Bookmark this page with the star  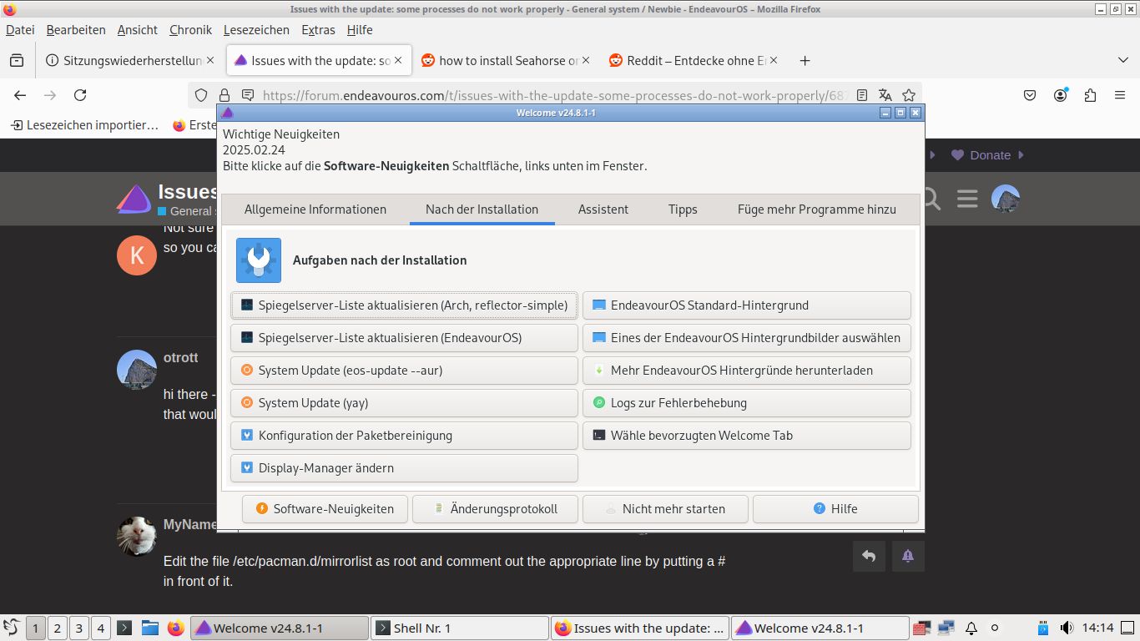909,95
